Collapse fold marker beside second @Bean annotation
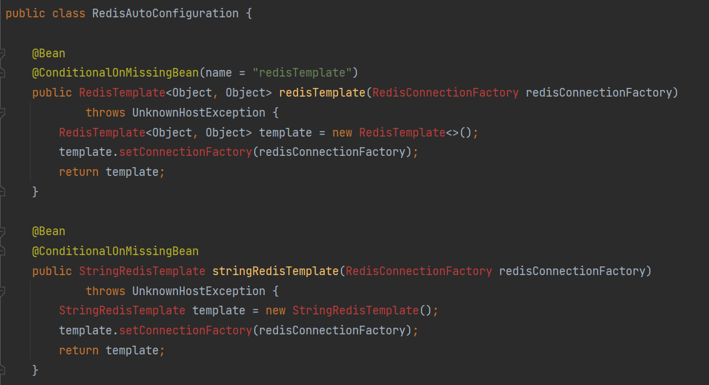Viewport: 709px width, 385px height. [2, 232]
